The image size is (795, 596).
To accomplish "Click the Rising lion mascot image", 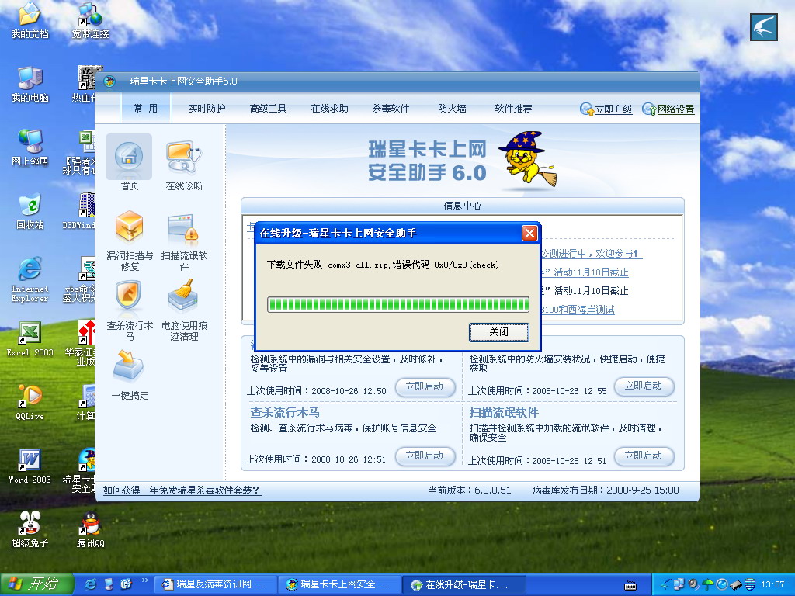I will (527, 160).
